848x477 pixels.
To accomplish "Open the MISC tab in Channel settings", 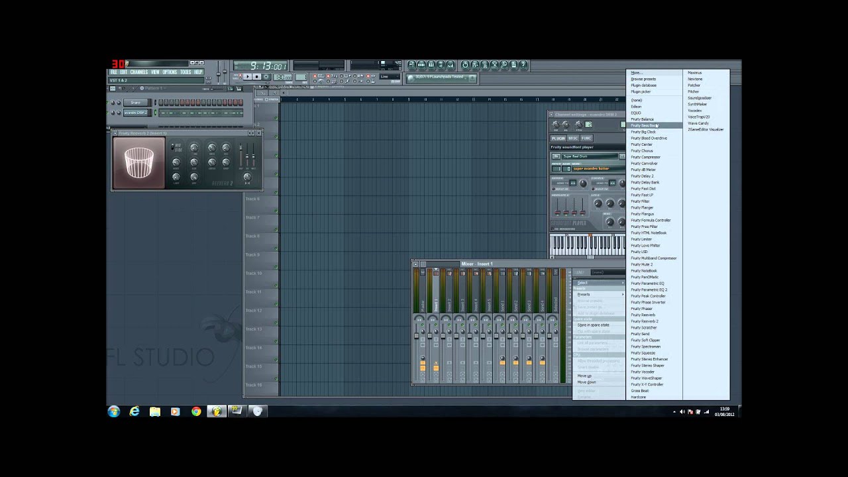I will 572,138.
